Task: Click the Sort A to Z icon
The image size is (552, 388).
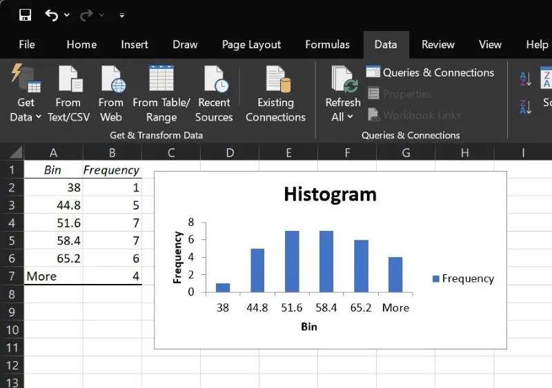Action: [x=525, y=79]
